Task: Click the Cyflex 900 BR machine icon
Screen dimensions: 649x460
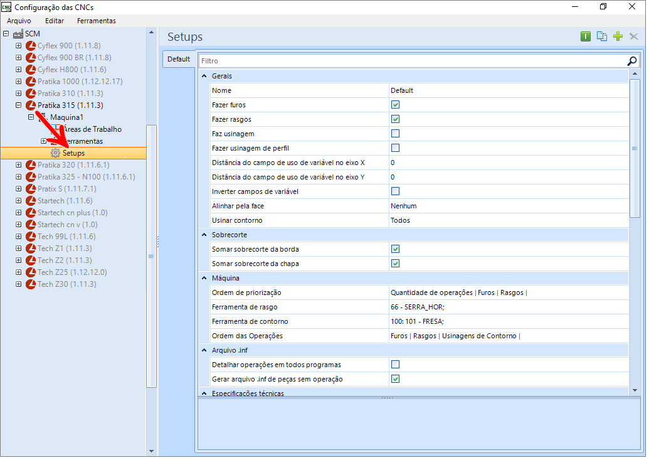Action: 31,58
